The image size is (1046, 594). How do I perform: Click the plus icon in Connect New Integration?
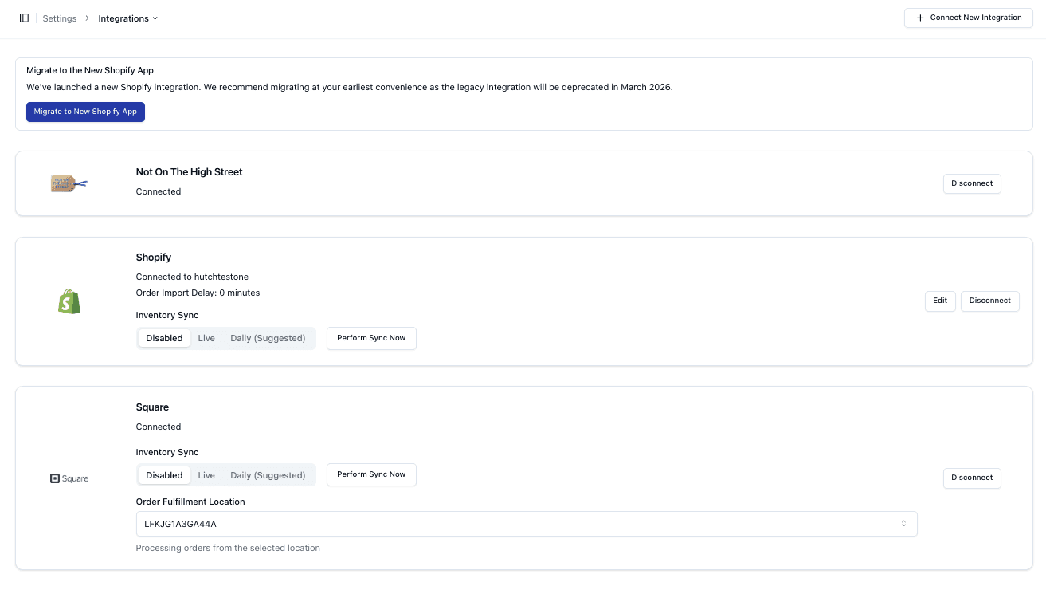[920, 18]
